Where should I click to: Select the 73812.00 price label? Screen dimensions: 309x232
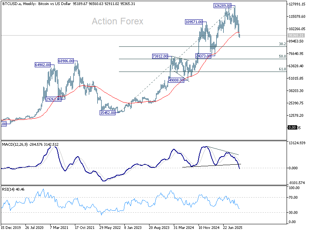tap(160, 56)
